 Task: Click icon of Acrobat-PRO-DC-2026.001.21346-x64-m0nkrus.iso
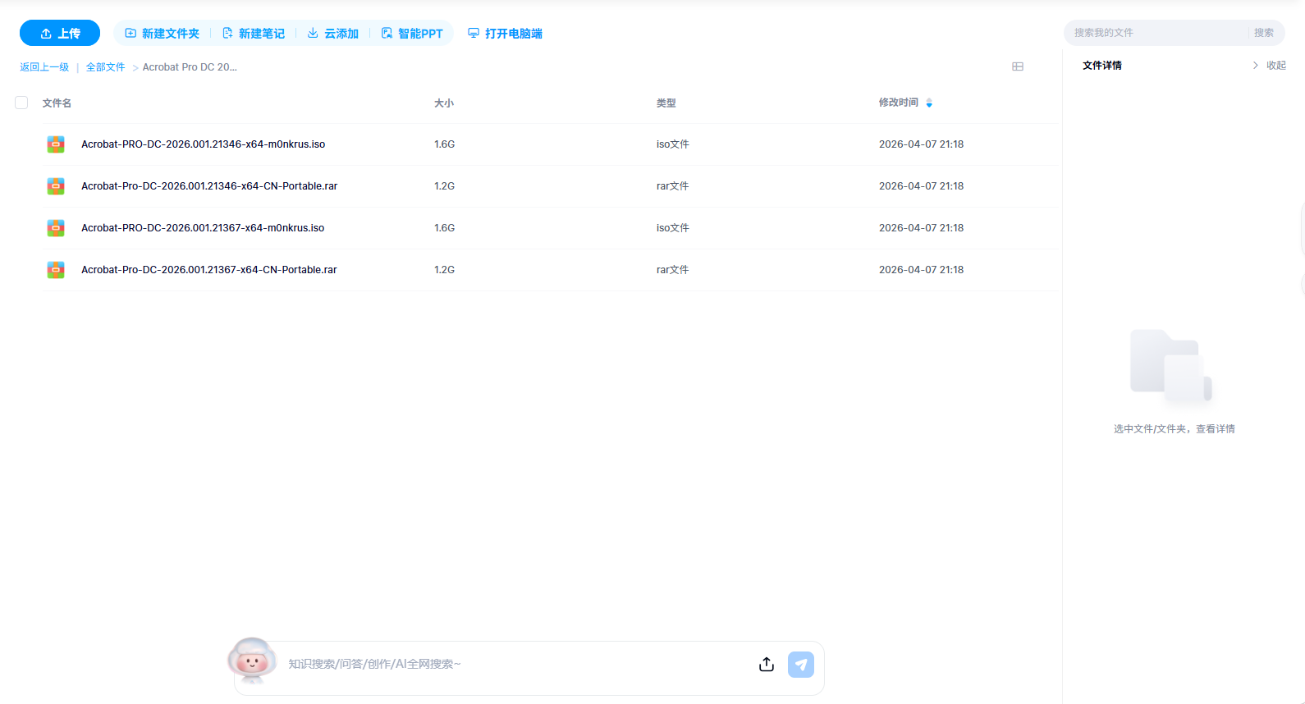[x=56, y=144]
